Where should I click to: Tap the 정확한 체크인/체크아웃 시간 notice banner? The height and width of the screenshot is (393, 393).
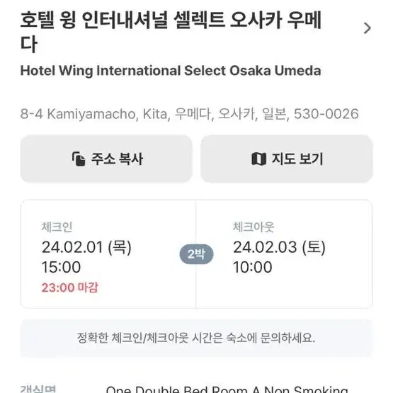[x=196, y=338]
